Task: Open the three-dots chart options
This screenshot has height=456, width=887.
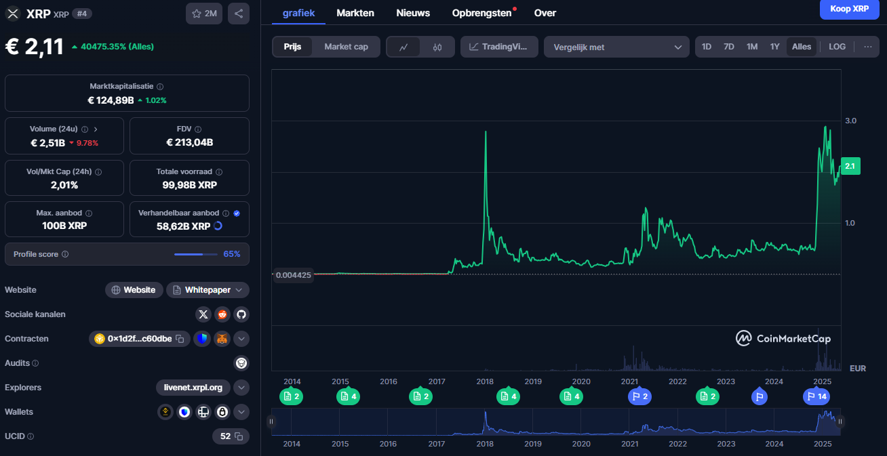Action: coord(867,47)
